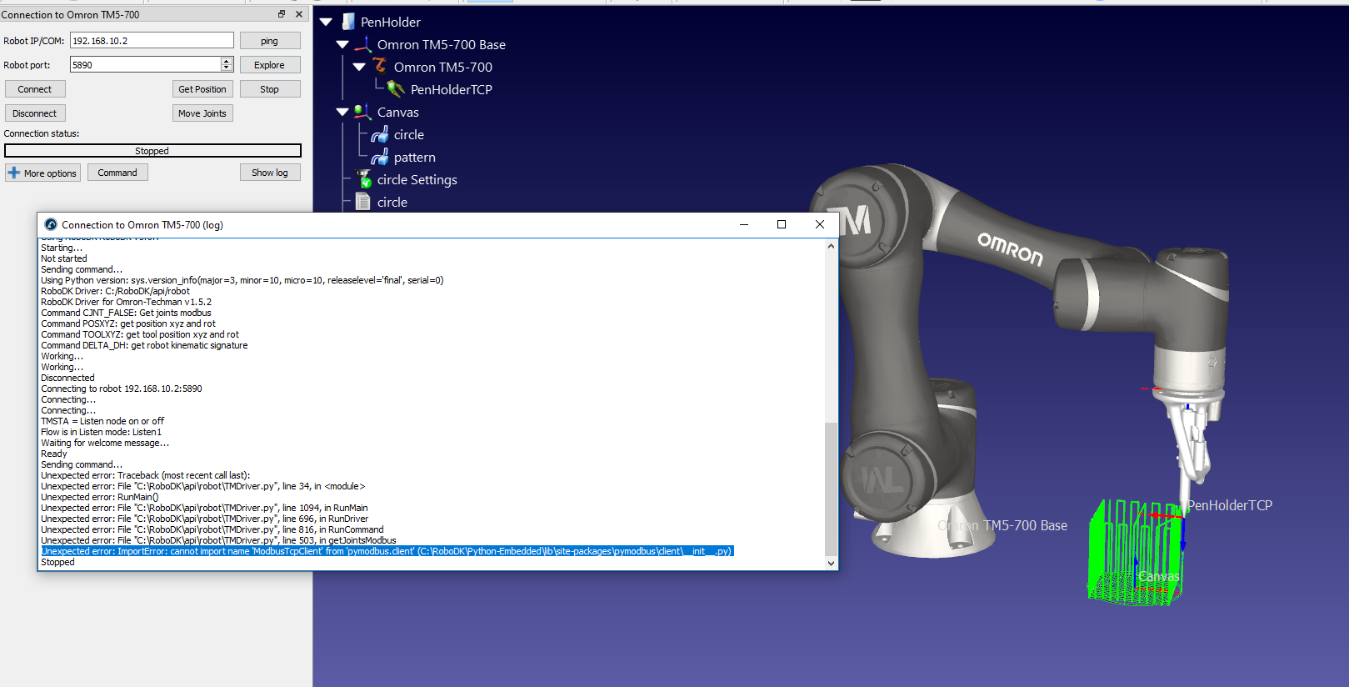This screenshot has height=687, width=1349.
Task: Select the pattern object icon in tree
Action: click(x=380, y=157)
